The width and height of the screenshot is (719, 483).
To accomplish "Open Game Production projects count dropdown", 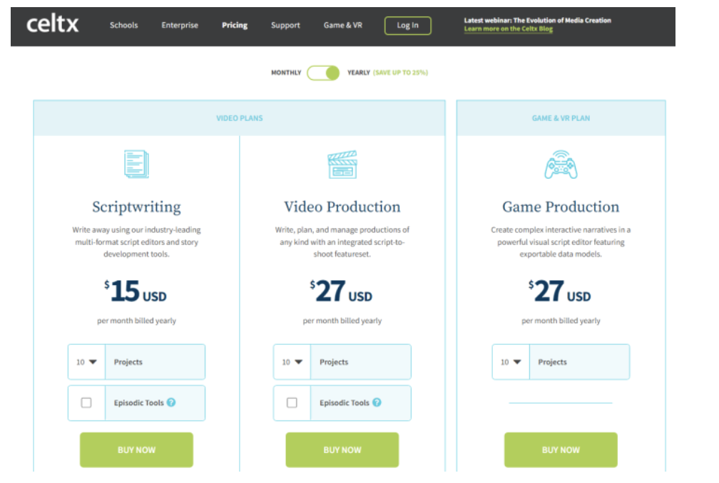I will pyautogui.click(x=510, y=362).
